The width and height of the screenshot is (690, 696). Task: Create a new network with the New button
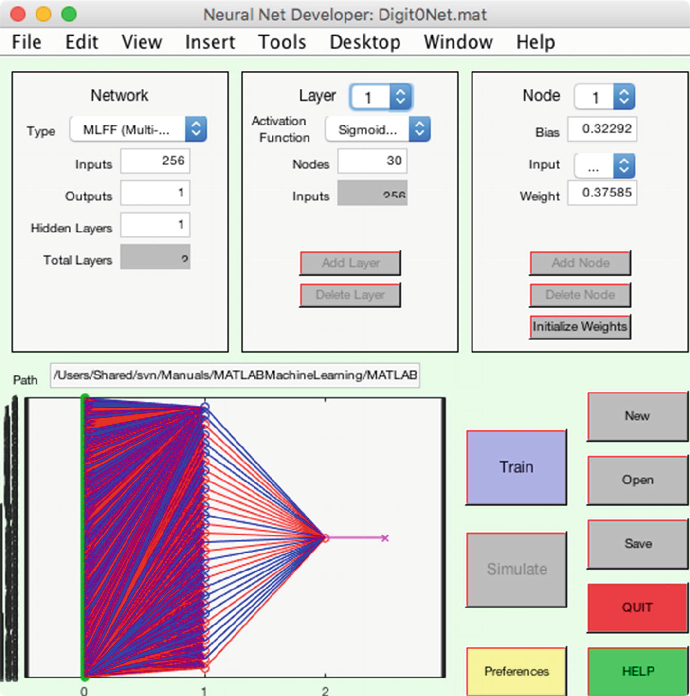[x=636, y=416]
